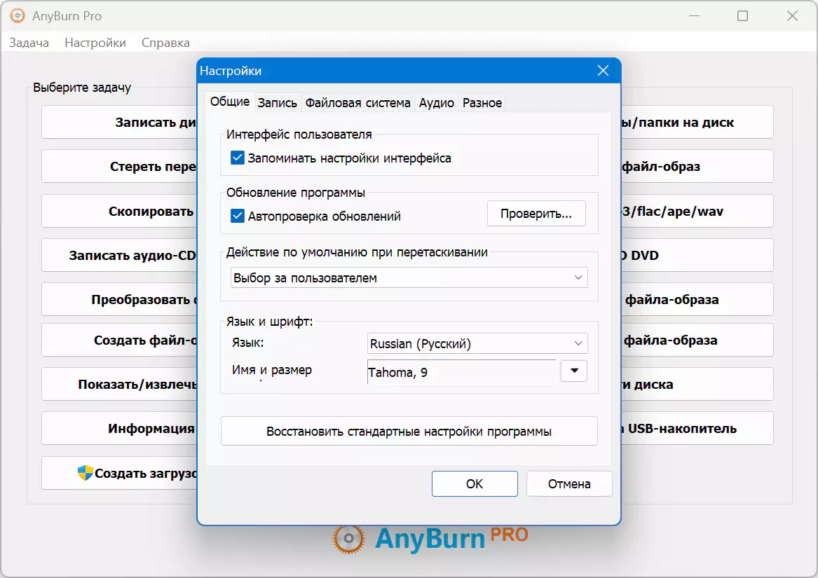
Task: Click the Отмена button
Action: pyautogui.click(x=569, y=483)
